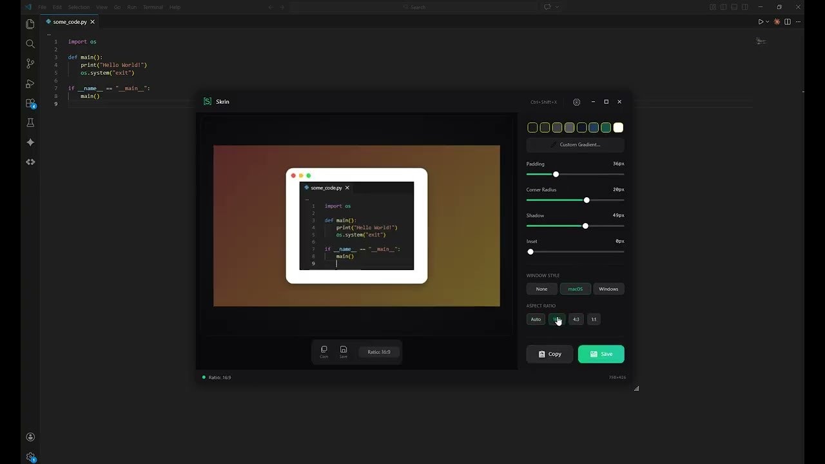Adjust the Inset slider handle
The width and height of the screenshot is (825, 464).
pos(530,251)
